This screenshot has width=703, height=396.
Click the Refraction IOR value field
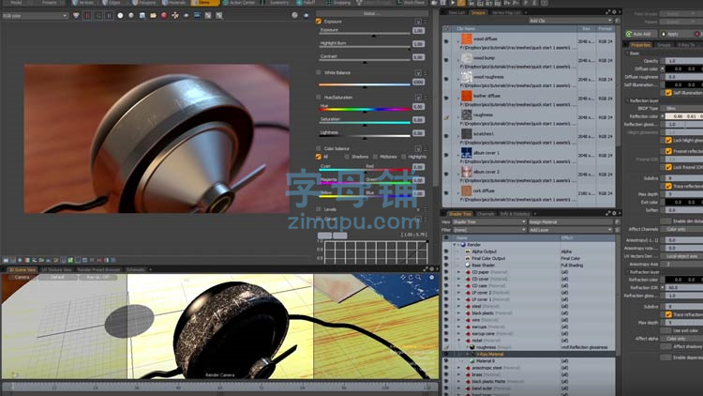(684, 287)
